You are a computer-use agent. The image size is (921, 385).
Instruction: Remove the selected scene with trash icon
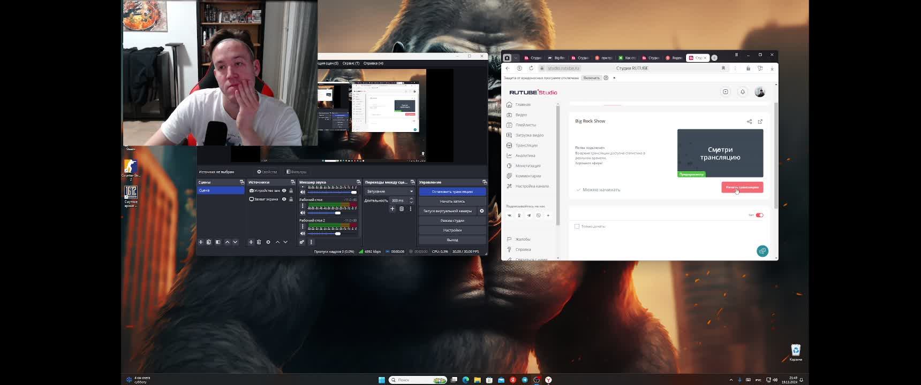point(209,242)
